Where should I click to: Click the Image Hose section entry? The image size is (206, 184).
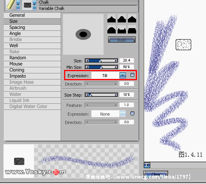tap(32, 82)
